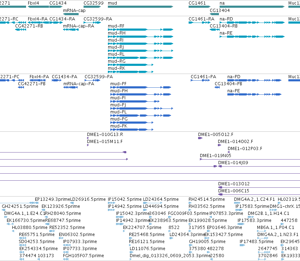Click the mud-PG protein label
Viewport: 300px width, 261px height.
point(119,119)
